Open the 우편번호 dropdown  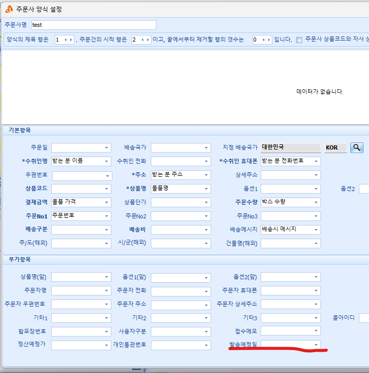(x=107, y=176)
